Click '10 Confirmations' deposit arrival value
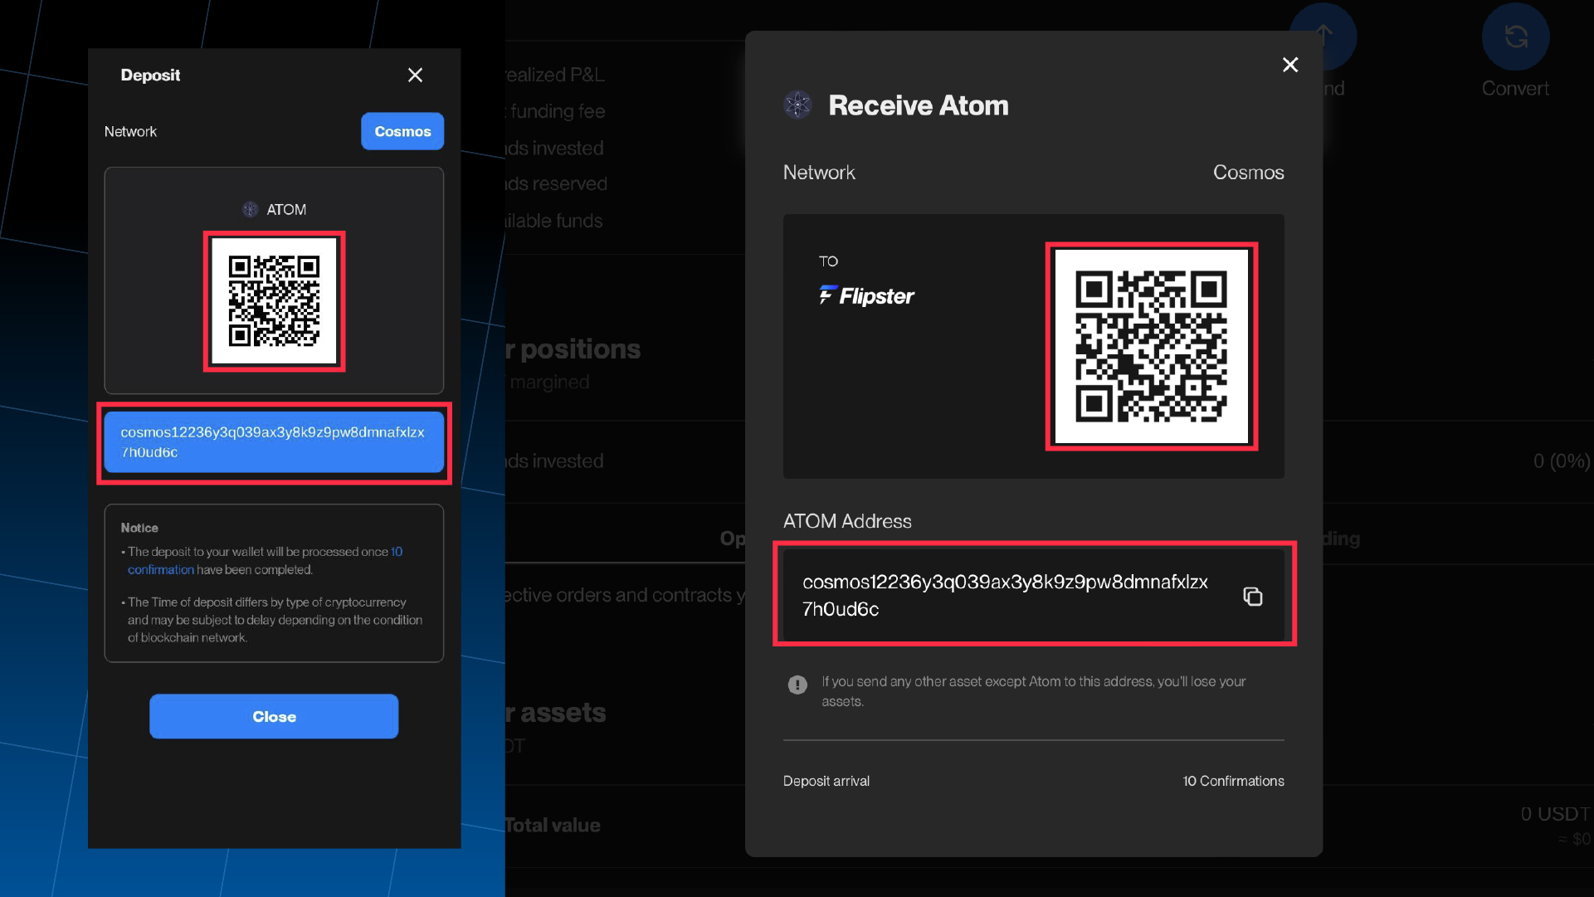This screenshot has width=1594, height=897. (x=1233, y=781)
